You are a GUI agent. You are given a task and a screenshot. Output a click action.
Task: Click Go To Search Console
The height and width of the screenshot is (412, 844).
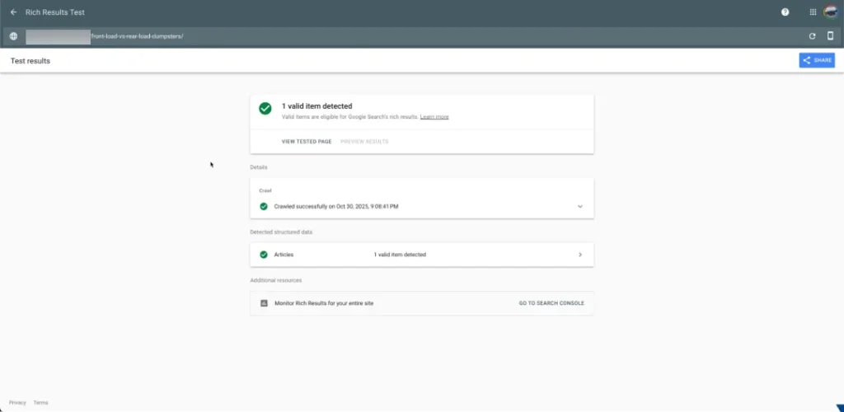[x=551, y=303]
